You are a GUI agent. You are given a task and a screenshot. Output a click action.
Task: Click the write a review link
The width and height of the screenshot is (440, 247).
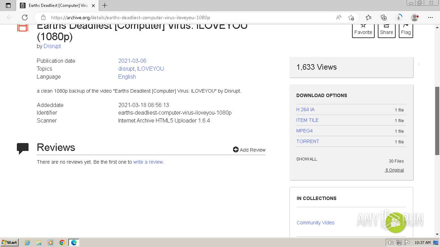click(x=148, y=162)
